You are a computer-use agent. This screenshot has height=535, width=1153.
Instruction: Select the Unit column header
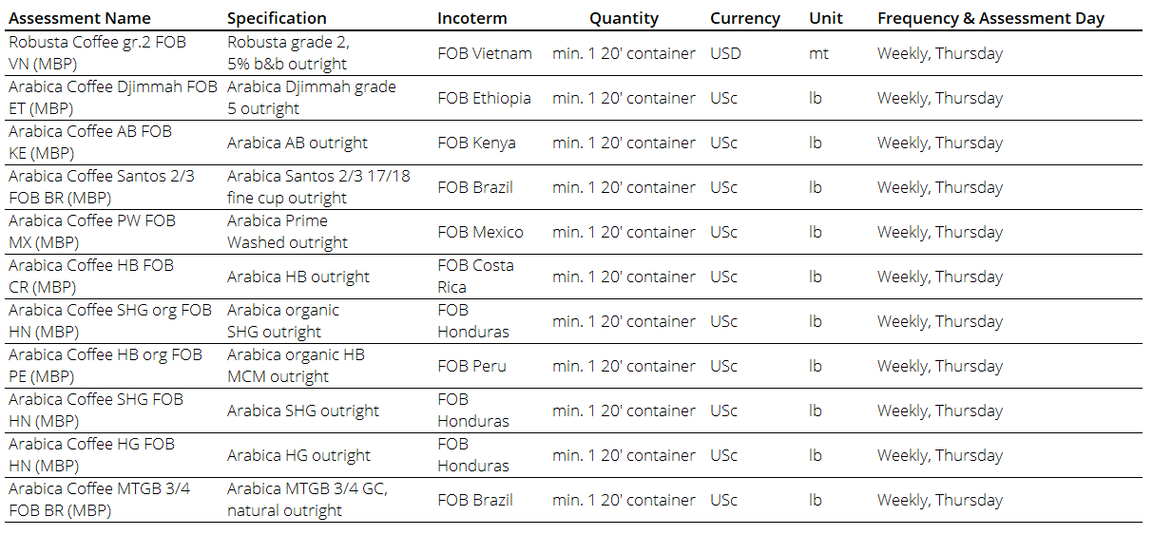pos(826,18)
